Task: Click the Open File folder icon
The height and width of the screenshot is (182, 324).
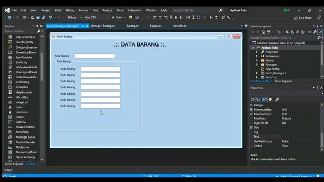Action: click(33, 18)
